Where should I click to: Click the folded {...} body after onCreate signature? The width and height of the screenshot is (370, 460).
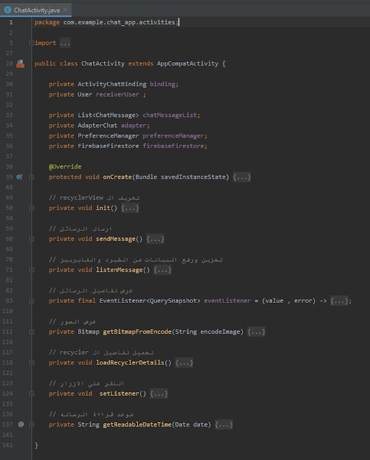tap(242, 177)
